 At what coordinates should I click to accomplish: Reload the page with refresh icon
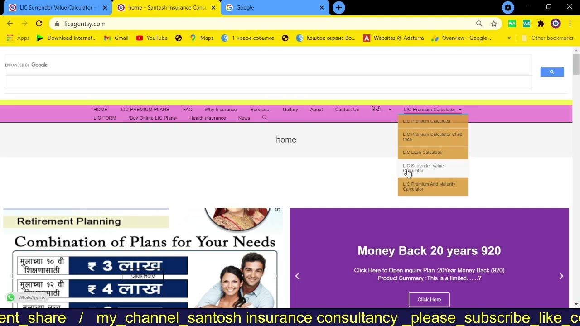pyautogui.click(x=39, y=24)
